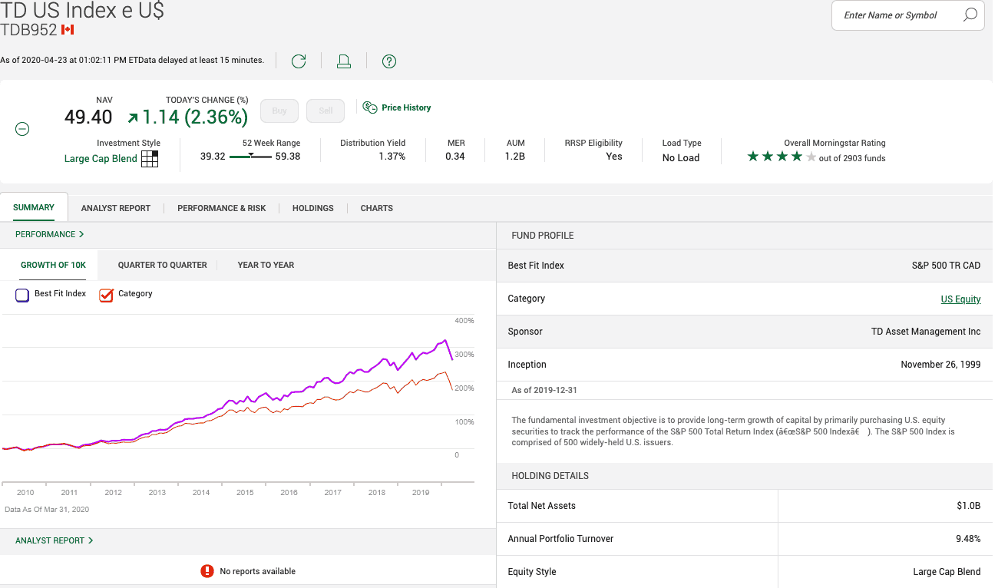Collapse the quote details minus icon
Image resolution: width=1008 pixels, height=588 pixels.
point(23,129)
